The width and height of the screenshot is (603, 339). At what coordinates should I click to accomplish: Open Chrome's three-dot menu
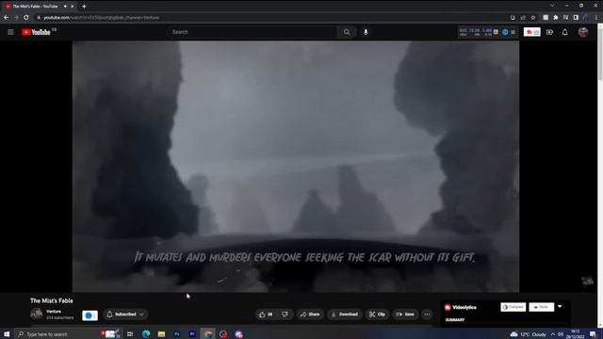pyautogui.click(x=596, y=18)
